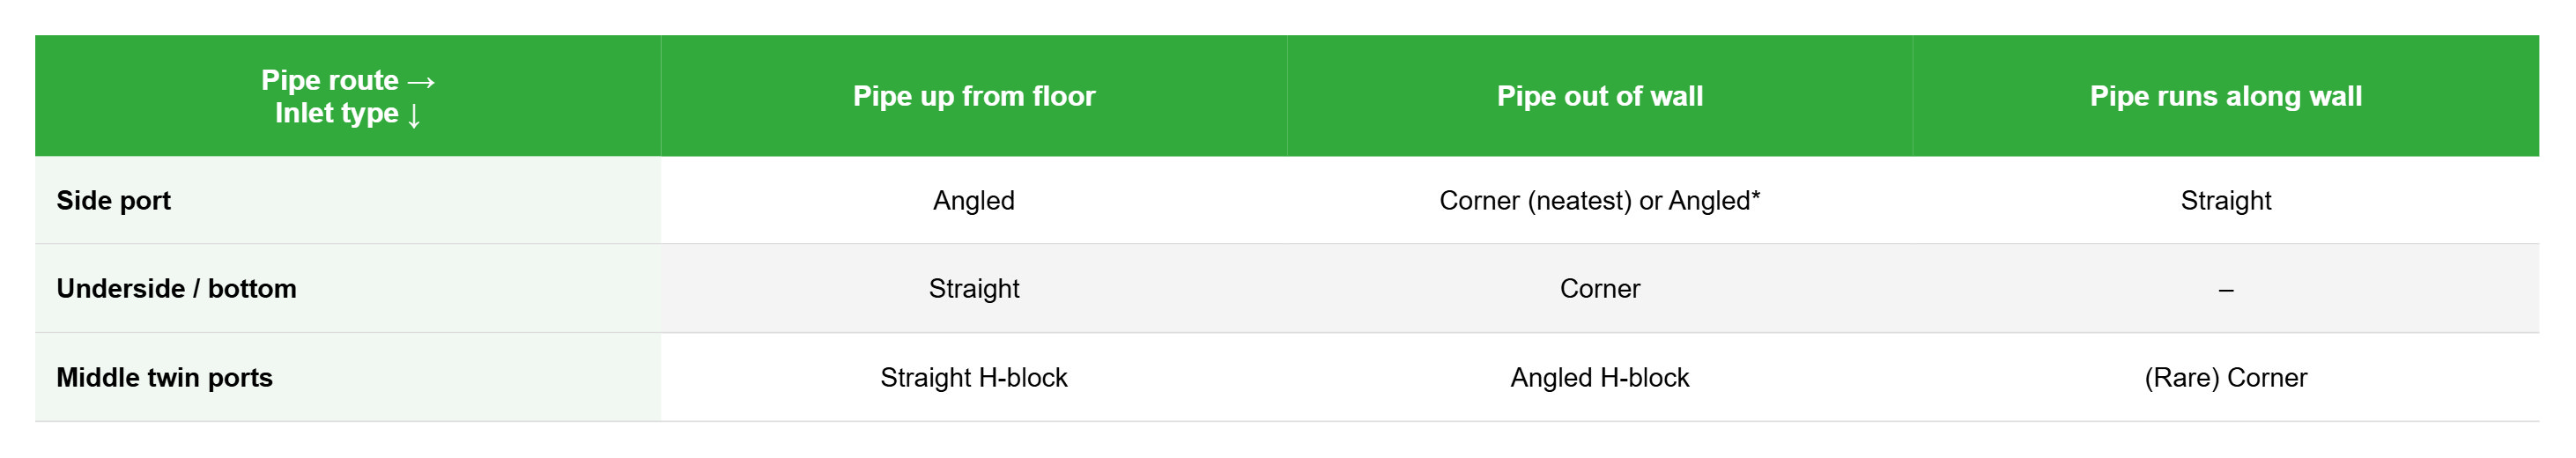Click the down arrow after 'Inlet type'
The image size is (2576, 458).
(414, 114)
